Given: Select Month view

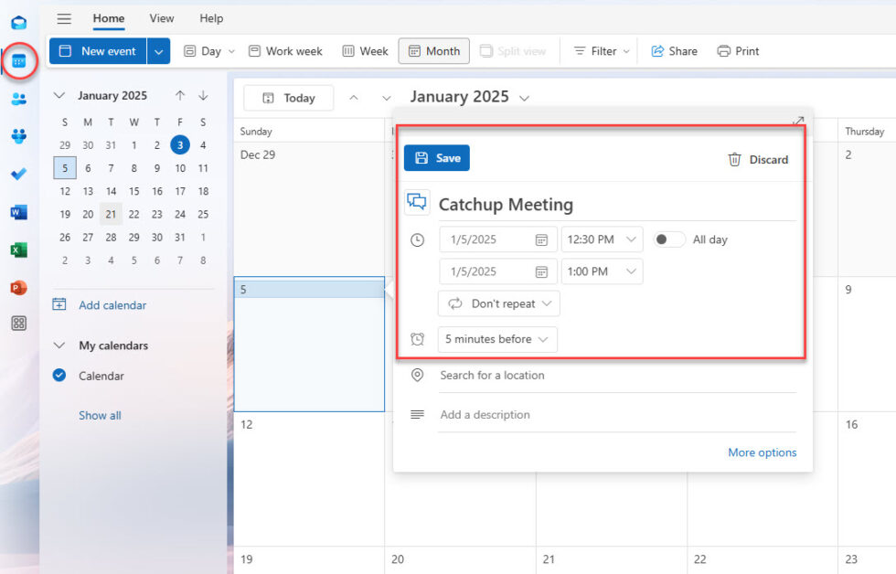Looking at the screenshot, I should pyautogui.click(x=433, y=51).
